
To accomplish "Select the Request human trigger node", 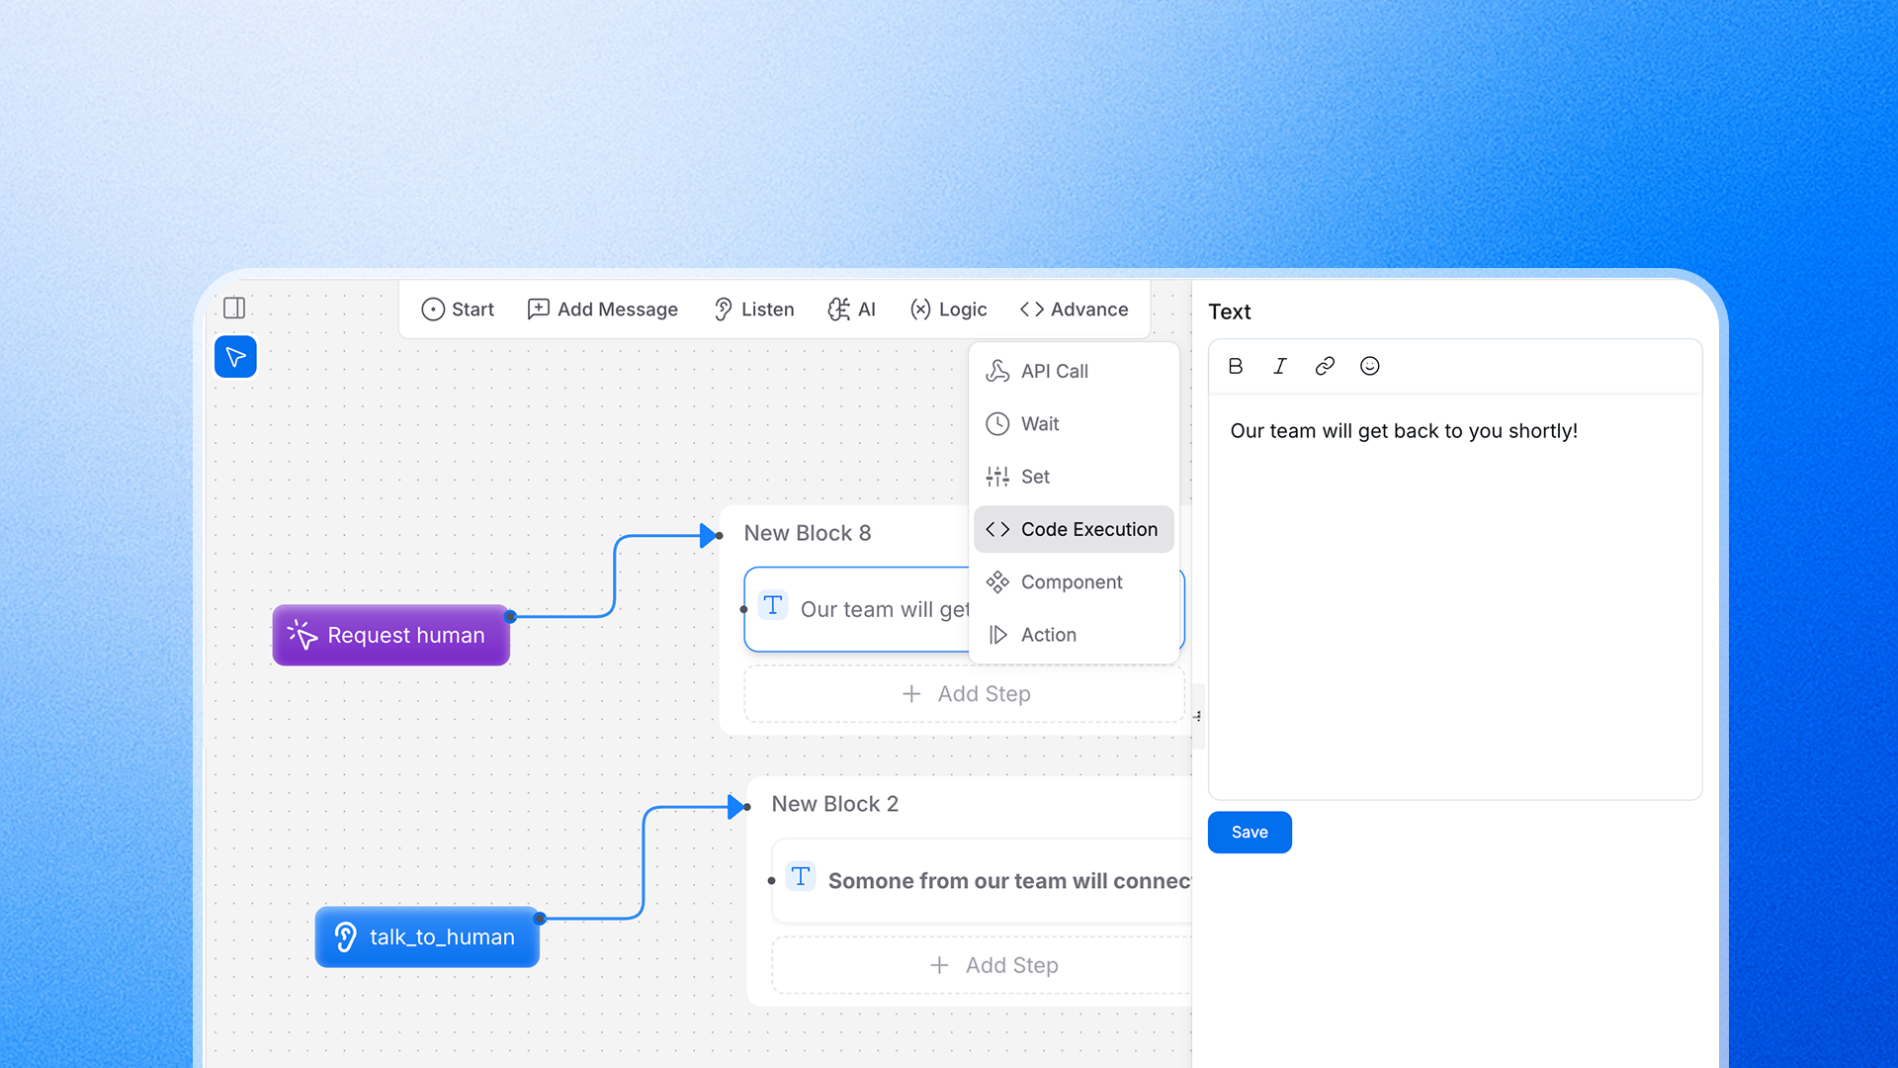I will 389,635.
